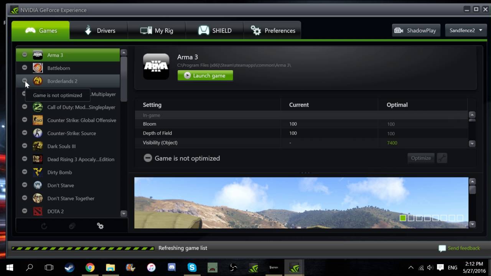Open Discord from the taskbar

[x=171, y=268]
